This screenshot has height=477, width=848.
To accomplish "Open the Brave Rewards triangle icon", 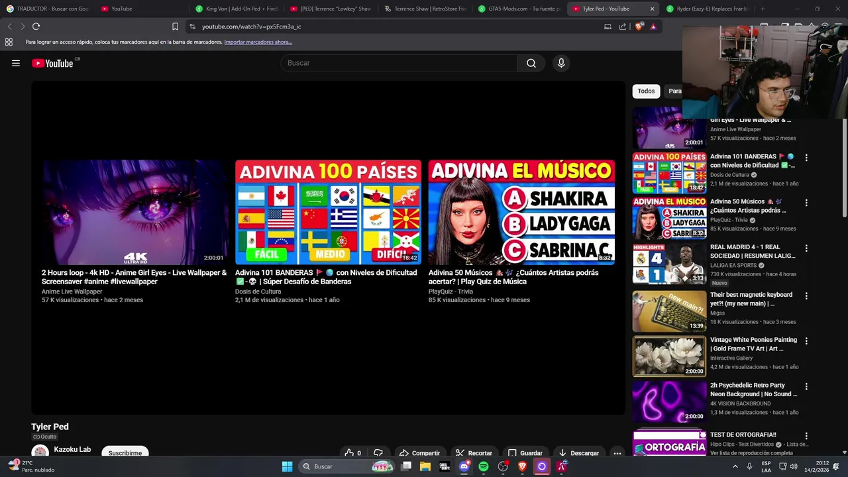I will [x=653, y=26].
